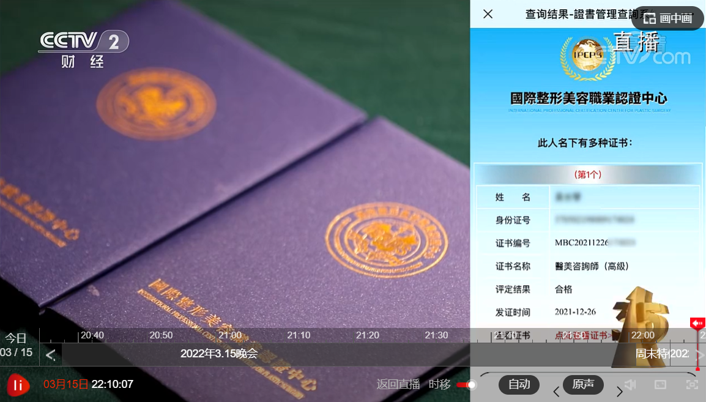Viewport: 706px width, 402px height.
Task: Open the 自动 quality selector
Action: pyautogui.click(x=519, y=385)
